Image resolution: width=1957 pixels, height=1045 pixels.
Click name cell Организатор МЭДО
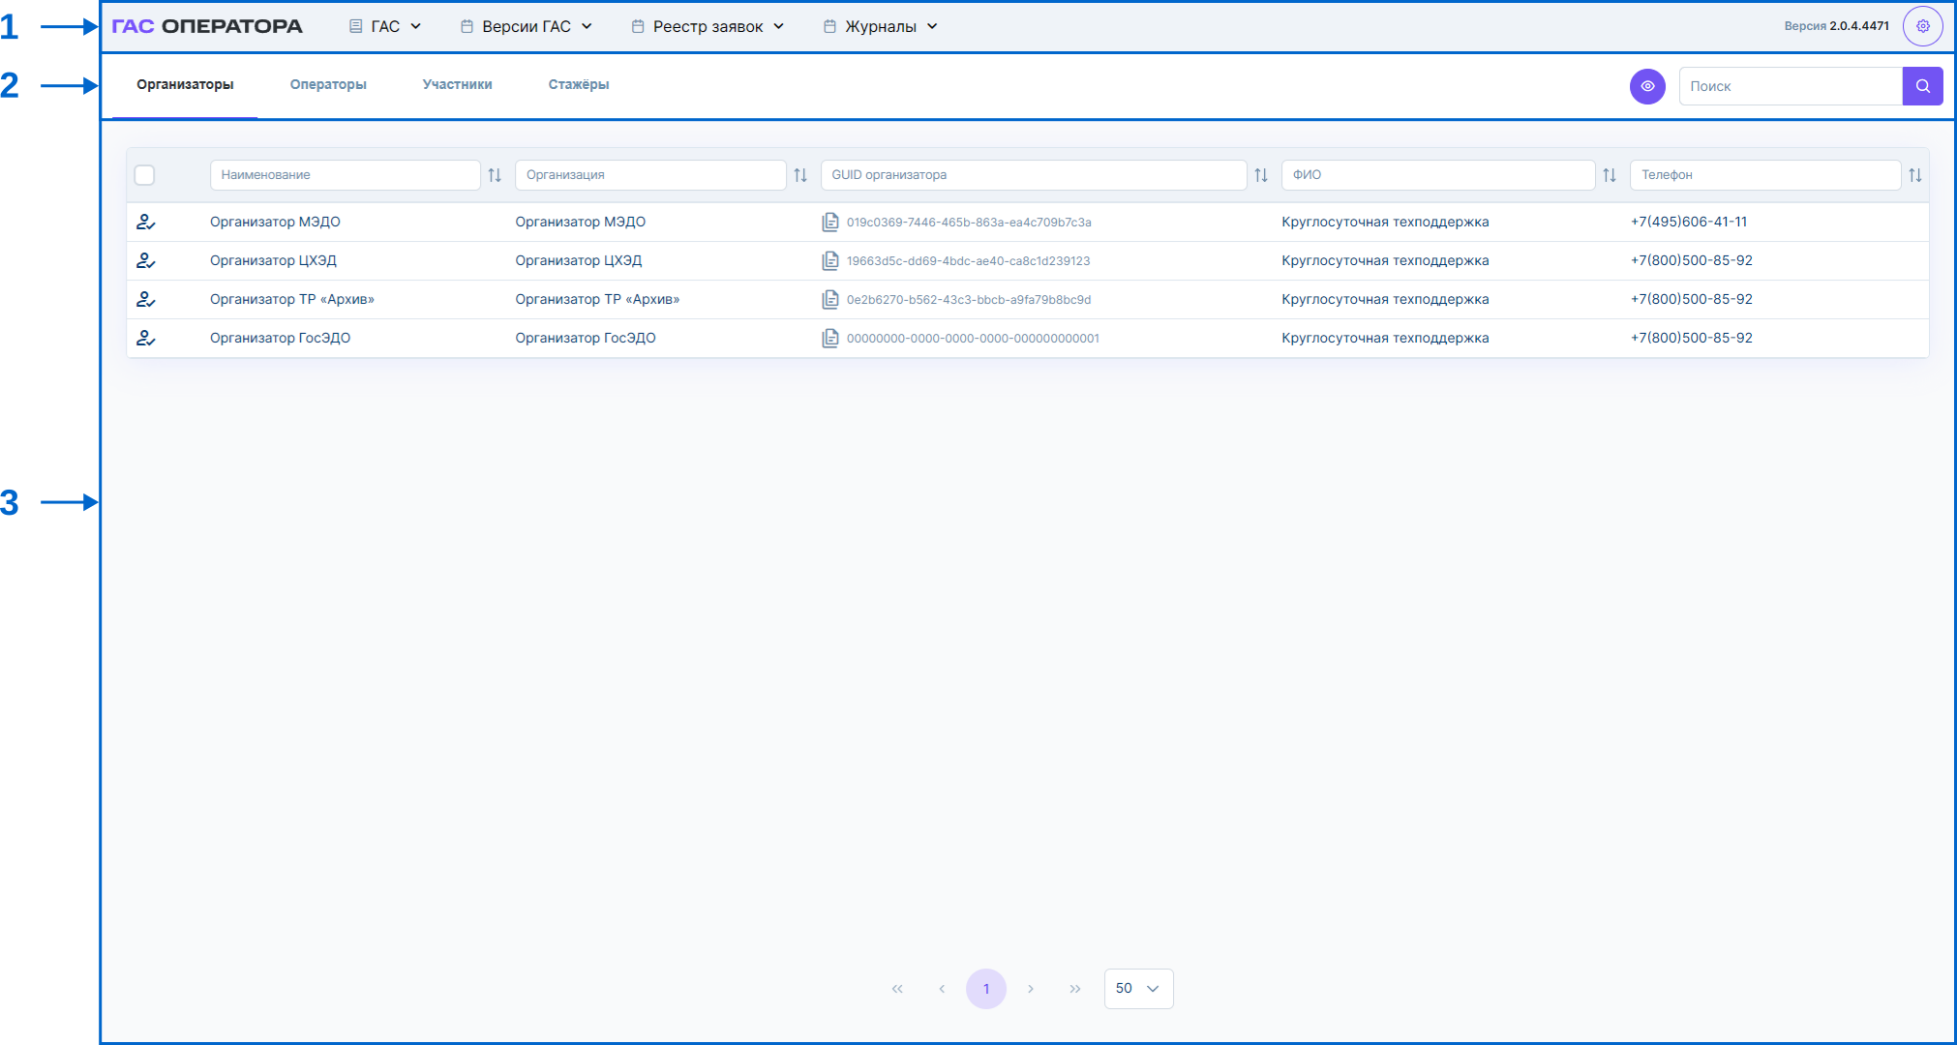(x=275, y=222)
